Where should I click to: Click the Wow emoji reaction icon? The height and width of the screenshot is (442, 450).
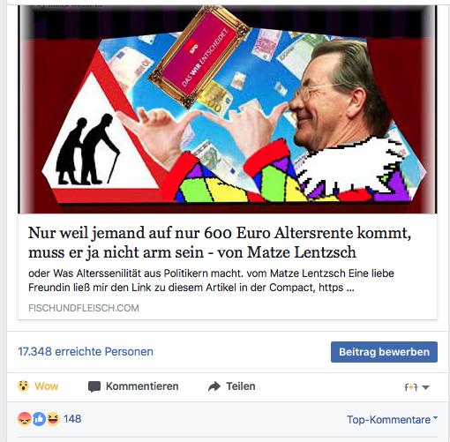23,386
